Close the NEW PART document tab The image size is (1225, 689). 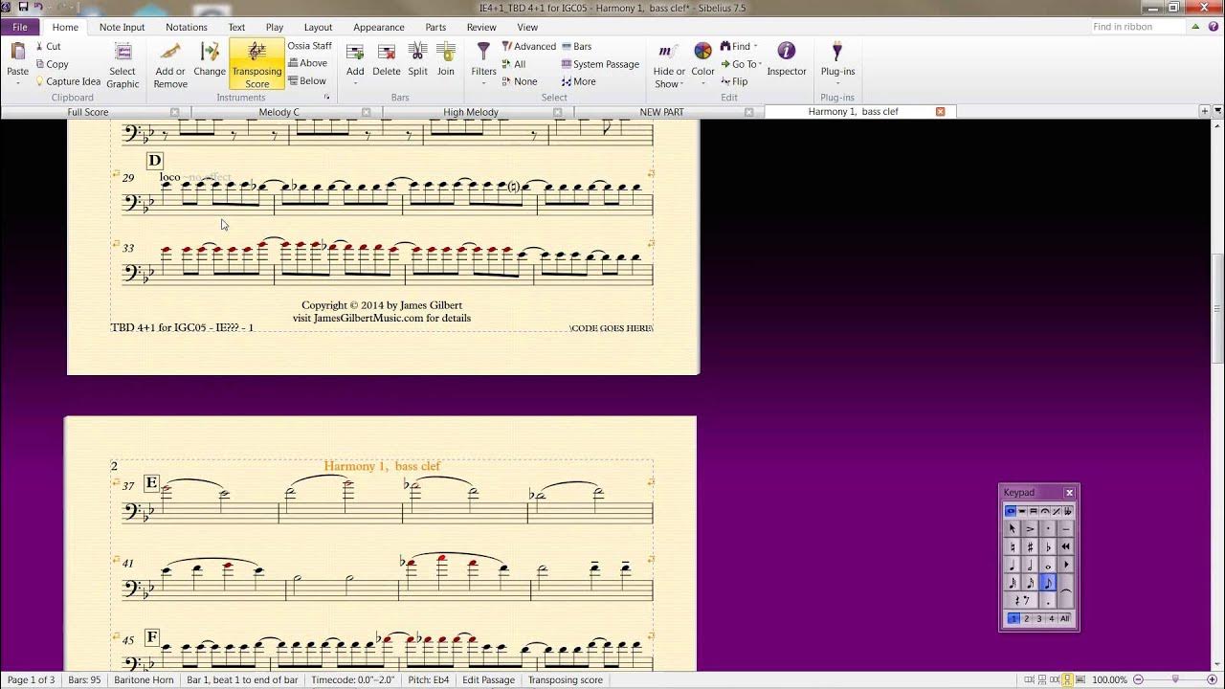click(x=748, y=112)
